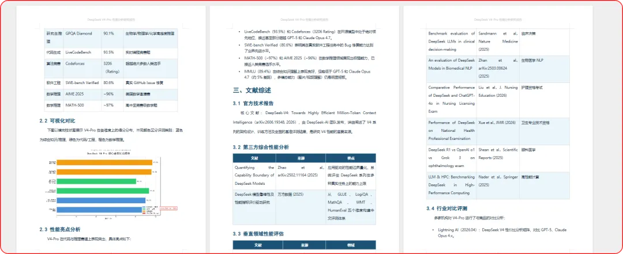Click the 'Comparative Performance of DeepSeek' cell
This screenshot has height=254, width=623.
click(452, 100)
